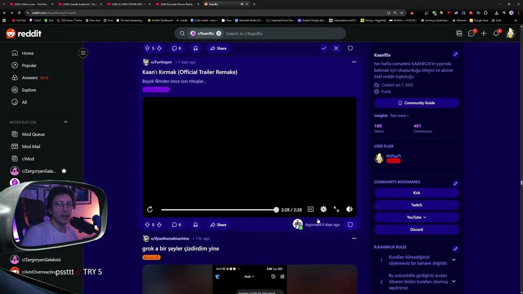Edit community details pencil beside Kaanflix title
Screen dimensions: 523x294
pos(455,54)
